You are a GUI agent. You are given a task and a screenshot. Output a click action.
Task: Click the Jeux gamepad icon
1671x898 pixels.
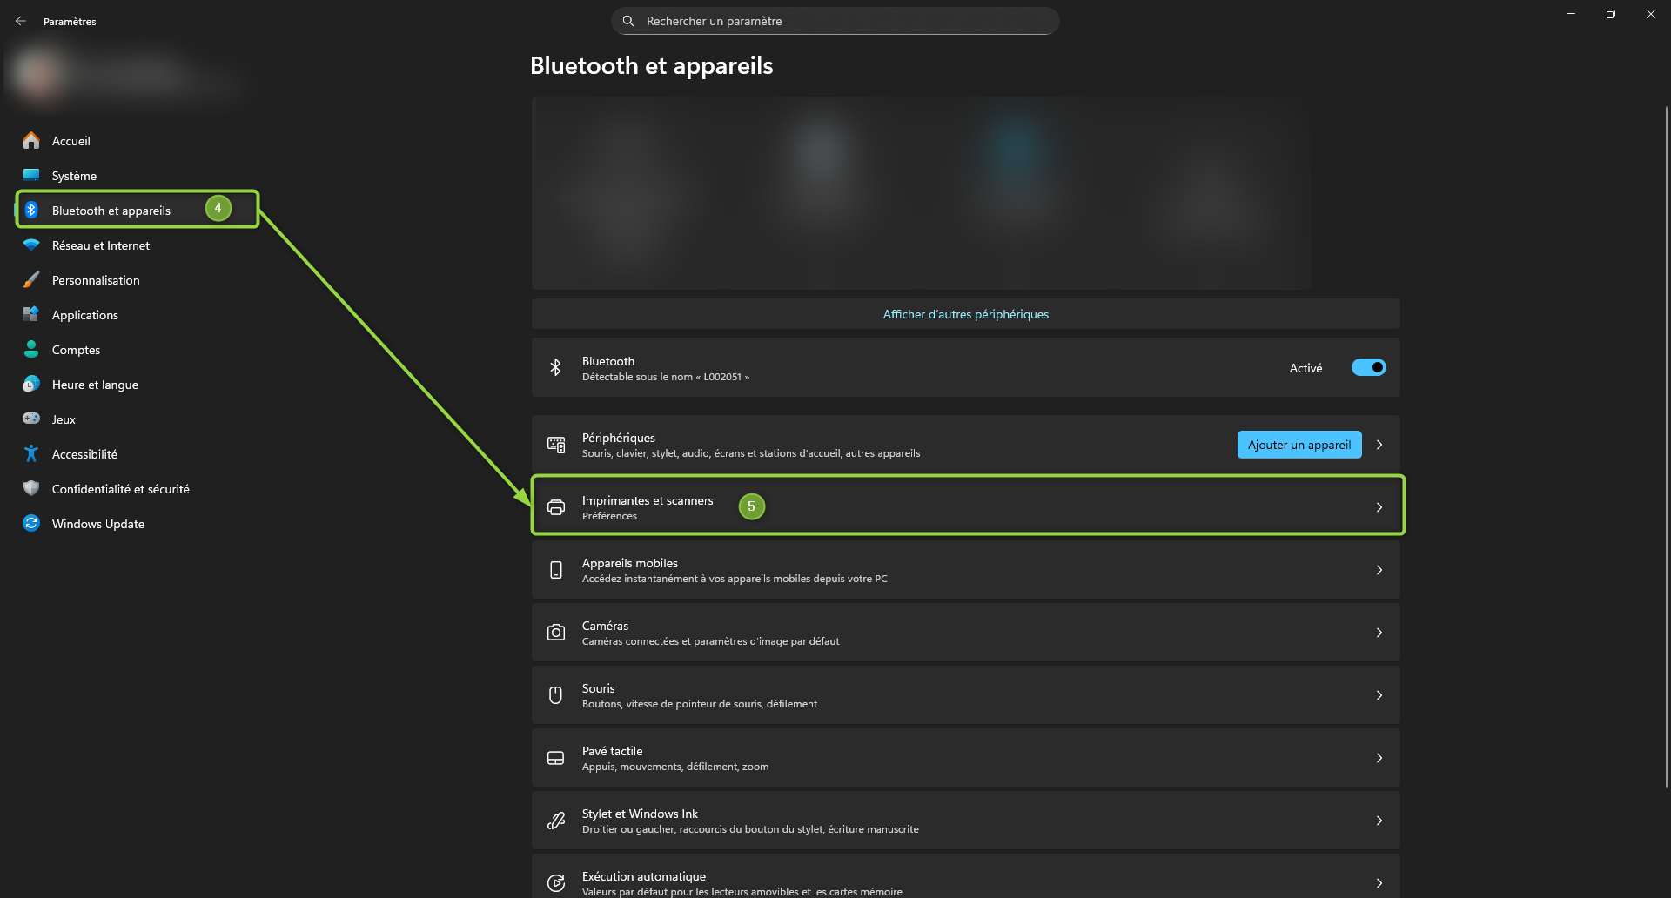(31, 419)
